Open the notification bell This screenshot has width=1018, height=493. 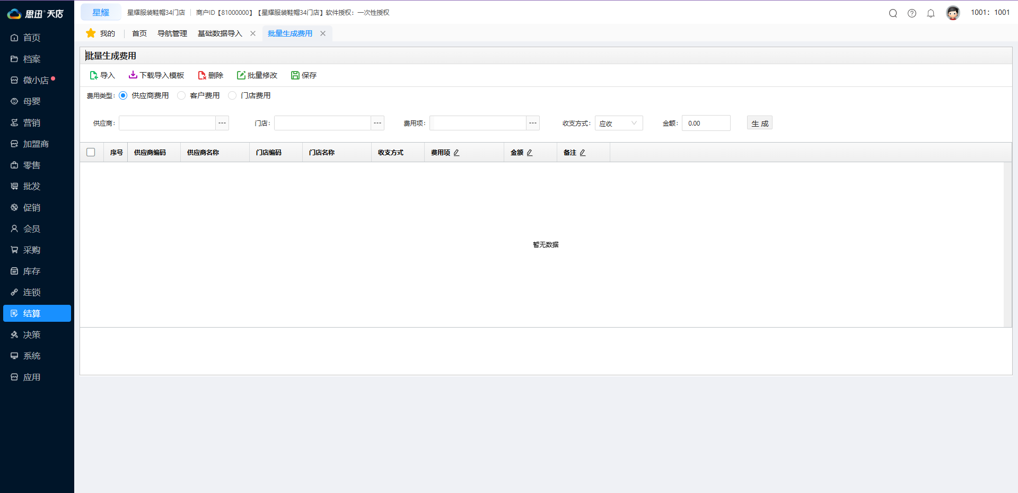931,13
